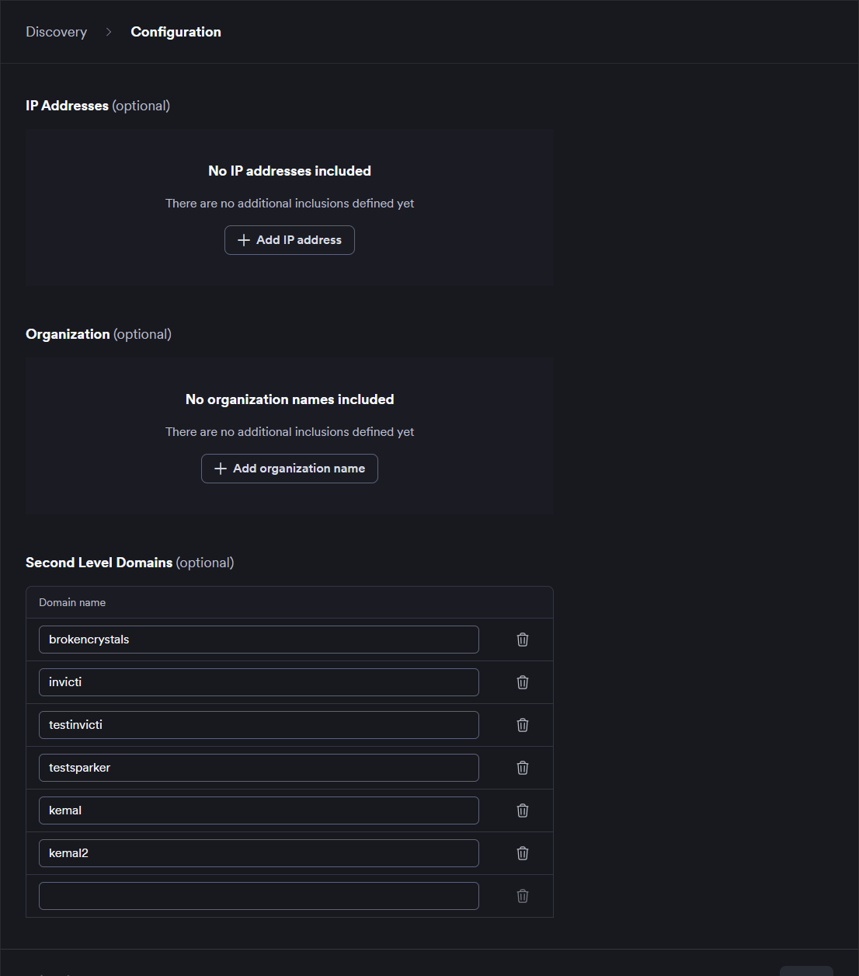
Task: Edit the testinvicti domain text box
Action: coord(259,725)
